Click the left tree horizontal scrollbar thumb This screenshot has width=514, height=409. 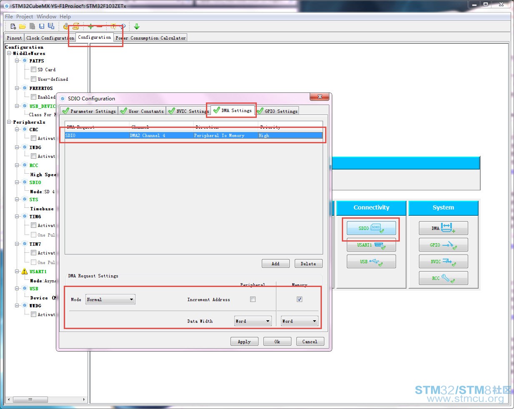30,399
